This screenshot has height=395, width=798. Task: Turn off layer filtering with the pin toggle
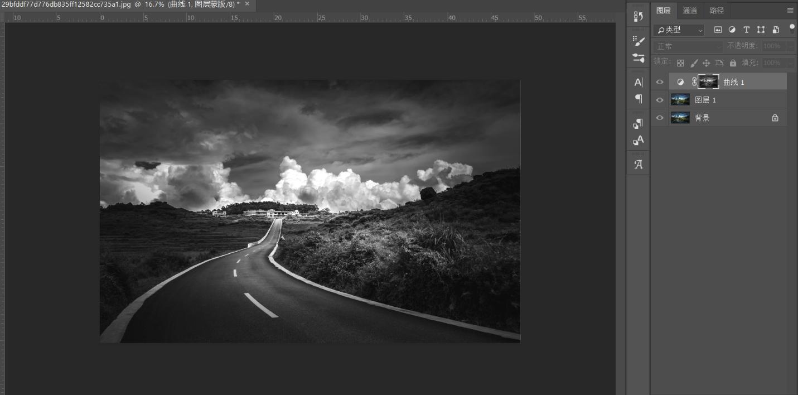pos(792,28)
